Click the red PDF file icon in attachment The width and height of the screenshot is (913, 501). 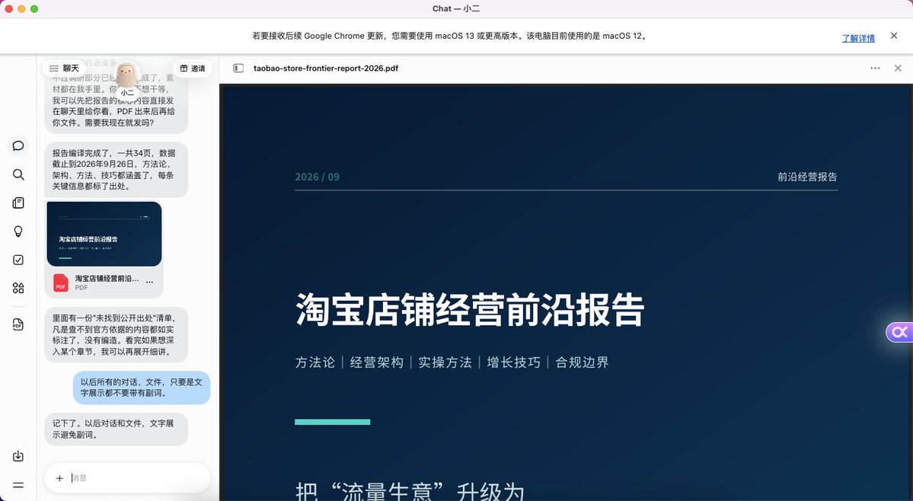61,282
